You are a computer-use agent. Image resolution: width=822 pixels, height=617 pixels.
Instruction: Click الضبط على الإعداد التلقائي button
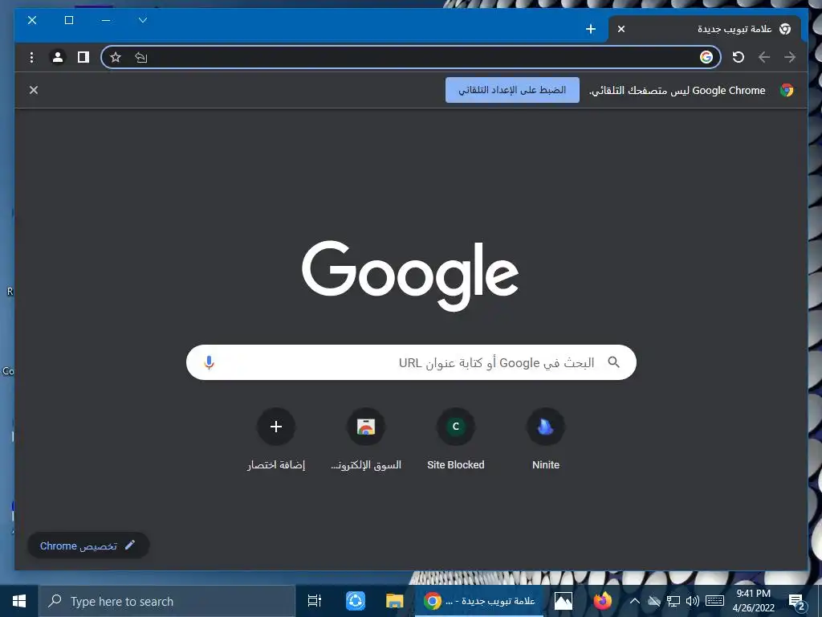tap(512, 90)
